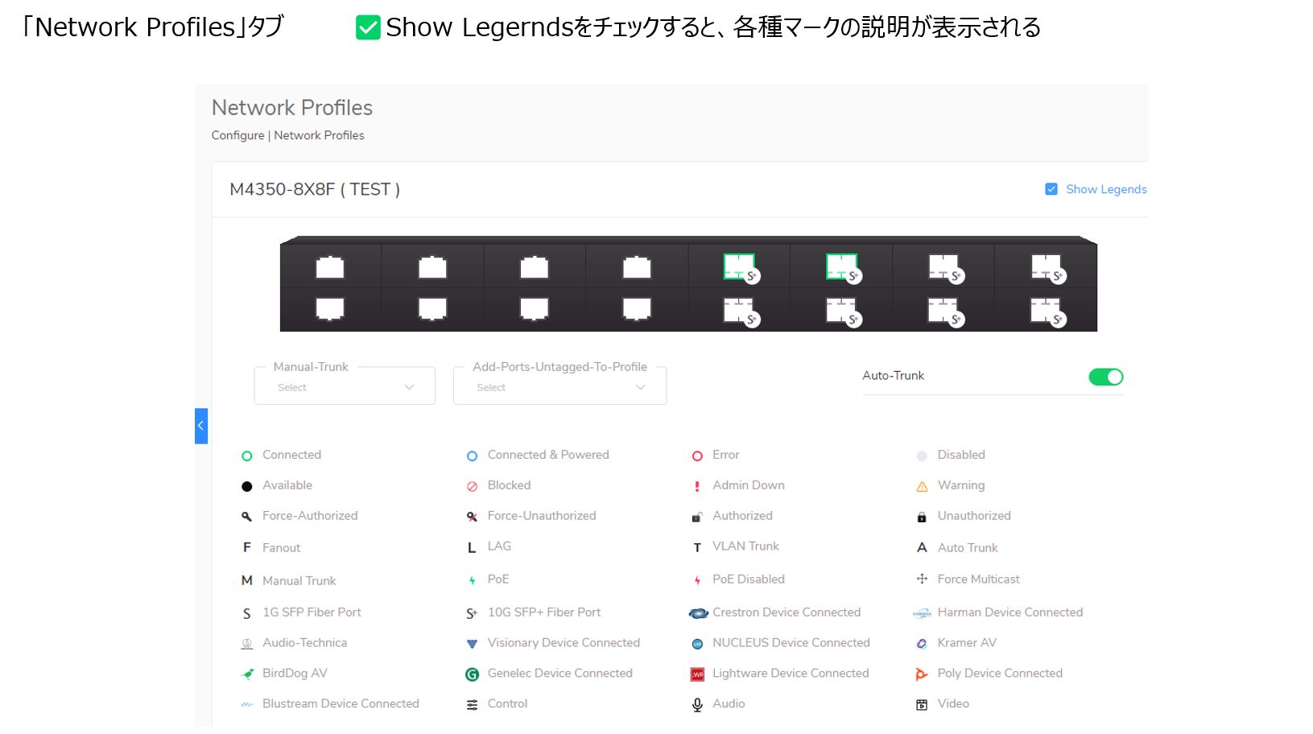Click the Blocked prohibited-sign icon
Screen dimensions: 1313x734
(x=472, y=486)
